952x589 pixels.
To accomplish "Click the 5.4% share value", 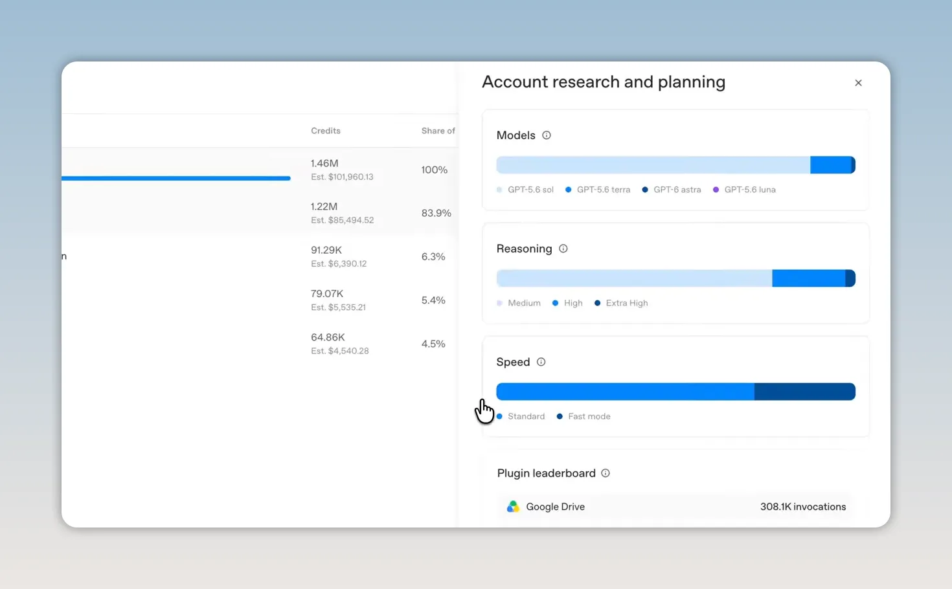I will click(x=433, y=300).
